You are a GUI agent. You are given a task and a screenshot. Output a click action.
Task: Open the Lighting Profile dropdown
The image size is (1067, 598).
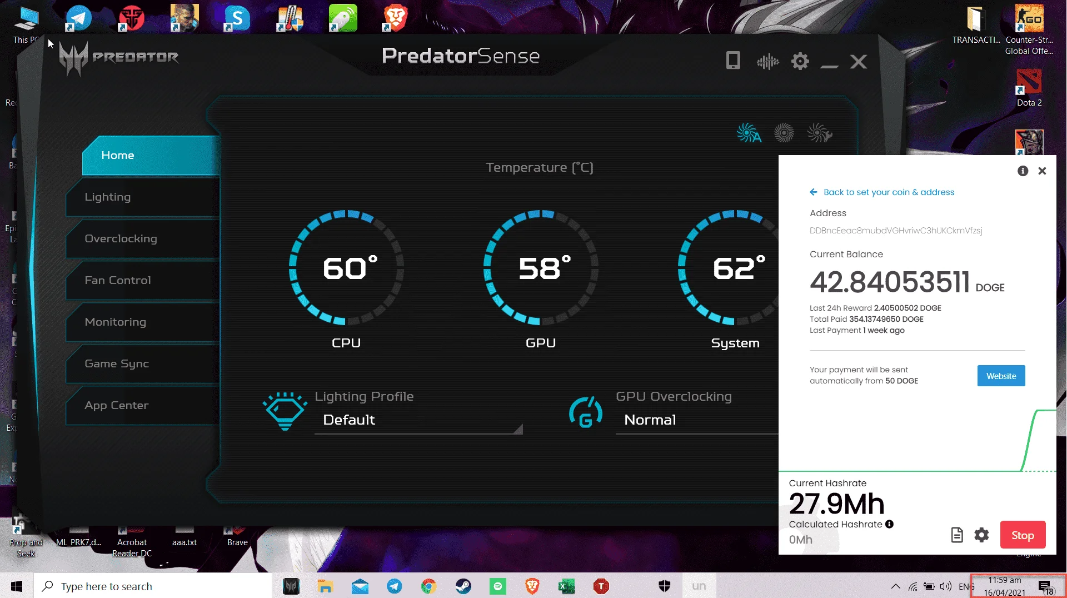coord(418,420)
